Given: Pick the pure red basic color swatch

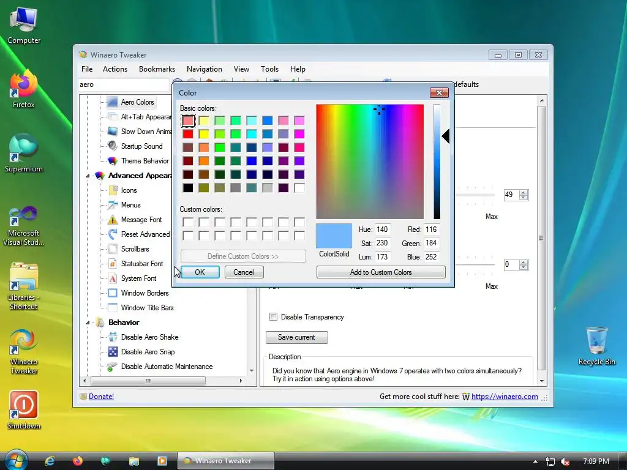Looking at the screenshot, I should click(x=188, y=134).
